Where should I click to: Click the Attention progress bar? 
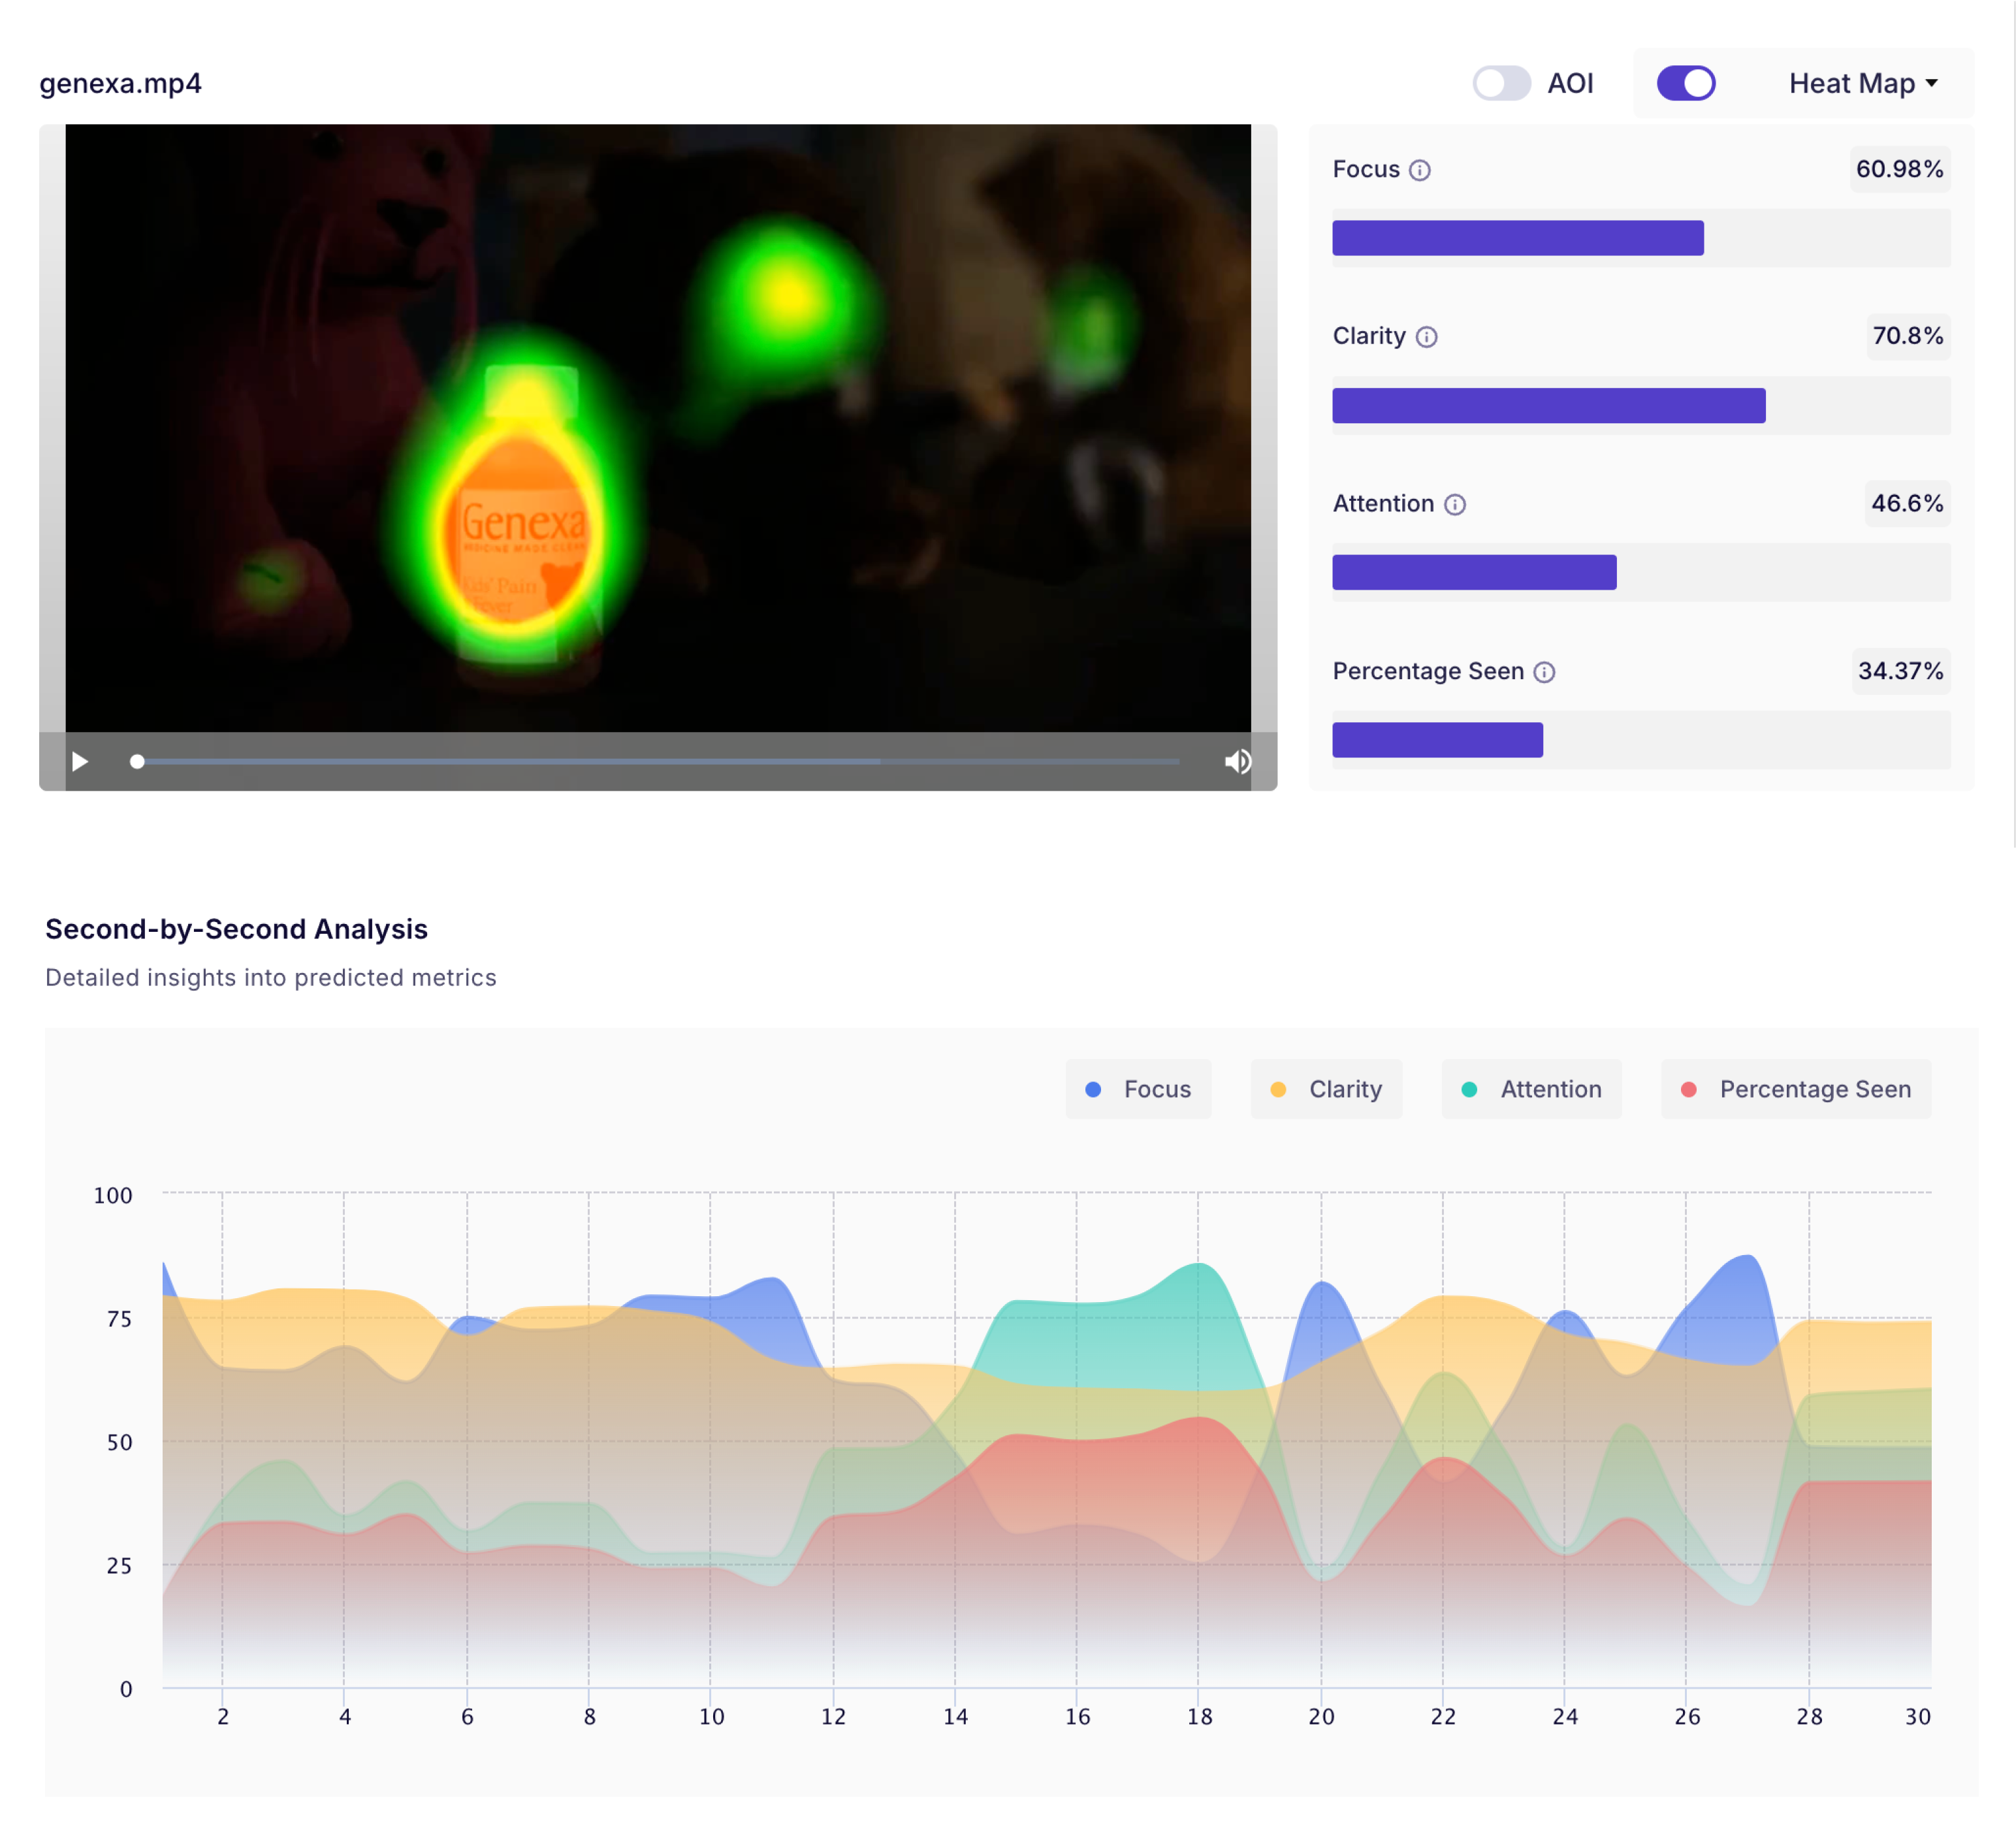(1641, 572)
